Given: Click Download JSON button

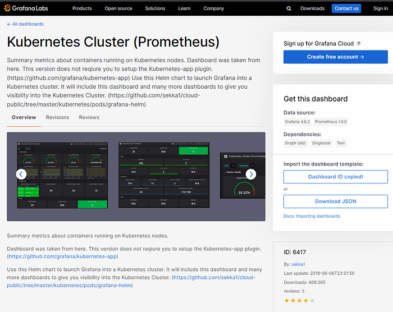Looking at the screenshot, I should (336, 201).
